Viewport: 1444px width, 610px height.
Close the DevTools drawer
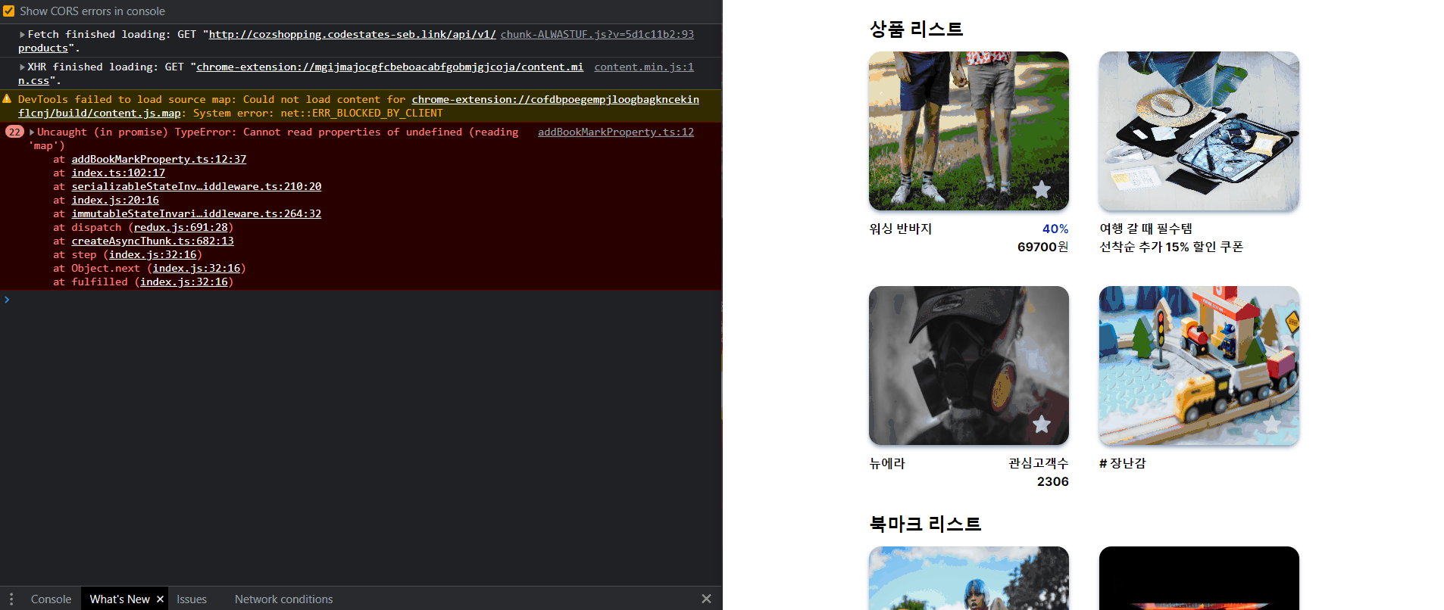[706, 599]
